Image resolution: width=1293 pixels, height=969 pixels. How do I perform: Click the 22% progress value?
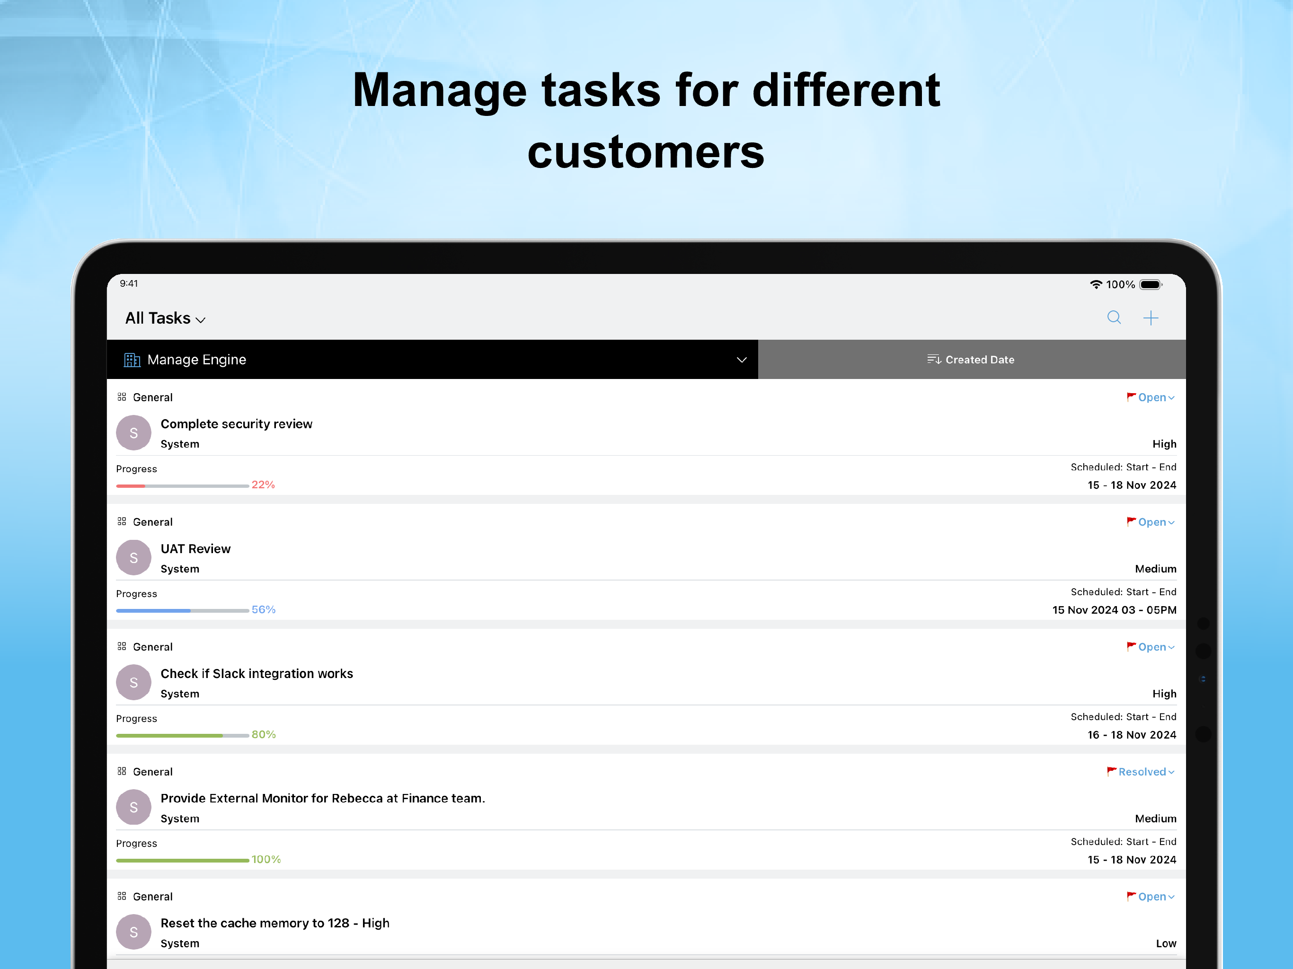pyautogui.click(x=263, y=484)
